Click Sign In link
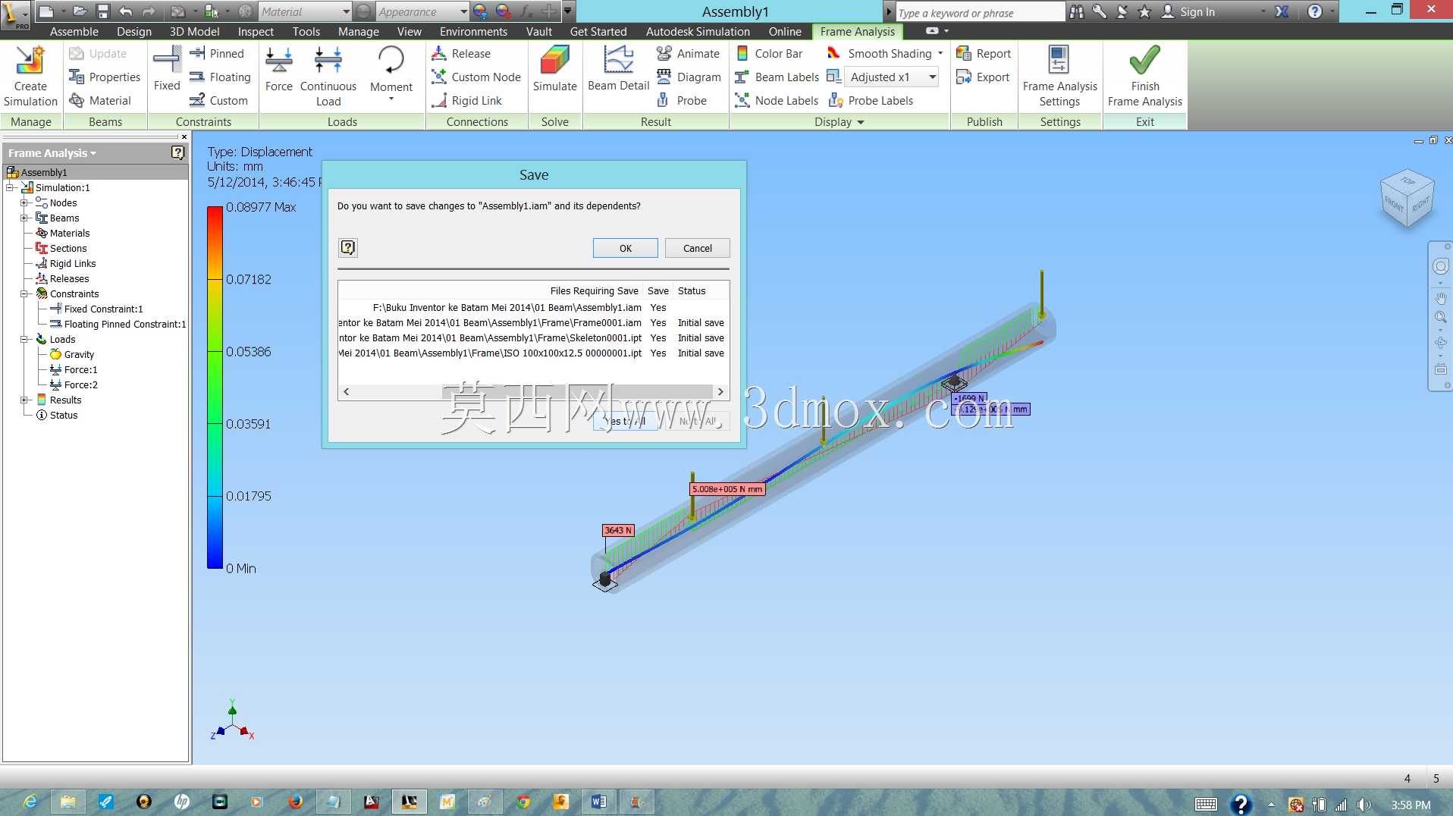Viewport: 1453px width, 816px height. 1188,11
